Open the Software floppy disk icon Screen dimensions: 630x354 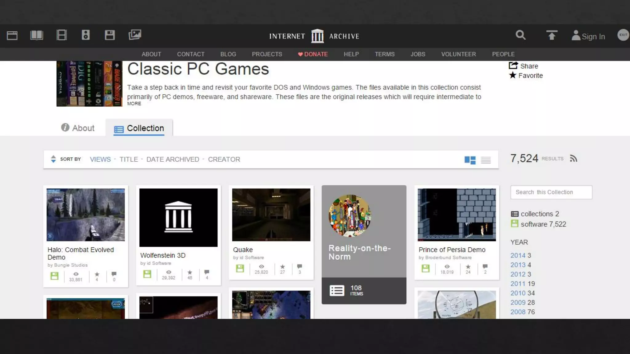[110, 35]
